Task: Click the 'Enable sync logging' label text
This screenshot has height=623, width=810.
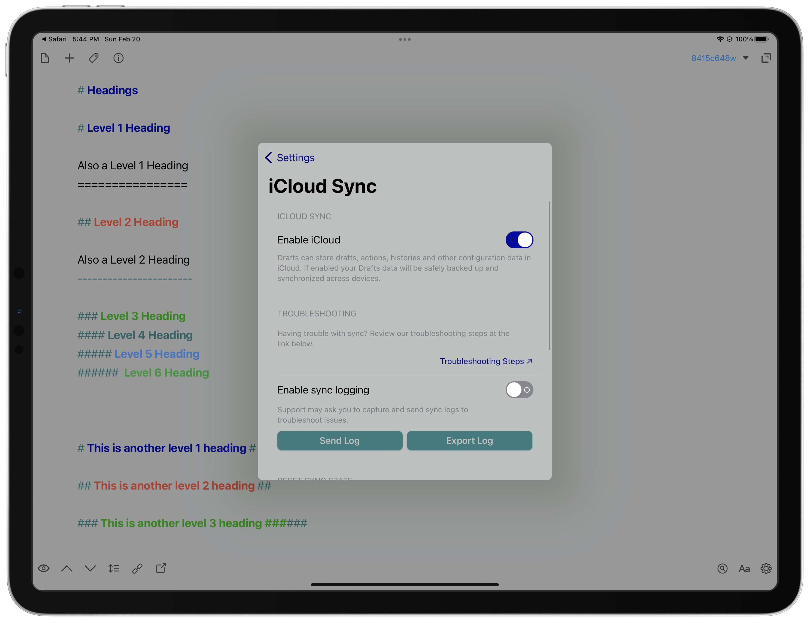Action: tap(323, 390)
